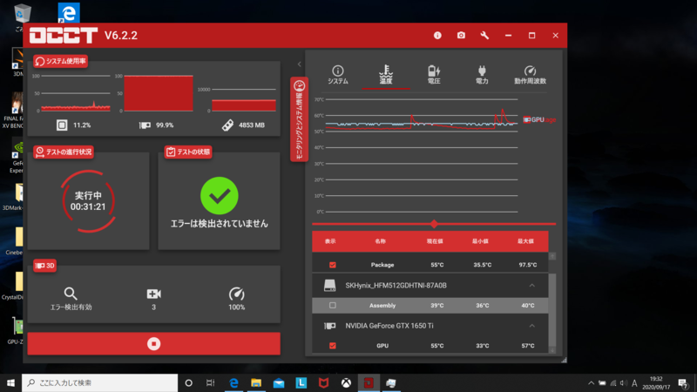The height and width of the screenshot is (392, 697).
Task: Click the running test timer circle
Action: click(88, 201)
